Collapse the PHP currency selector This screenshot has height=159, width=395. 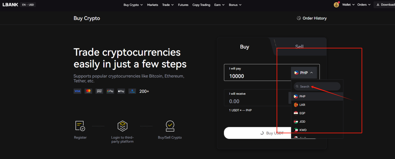[x=304, y=73]
